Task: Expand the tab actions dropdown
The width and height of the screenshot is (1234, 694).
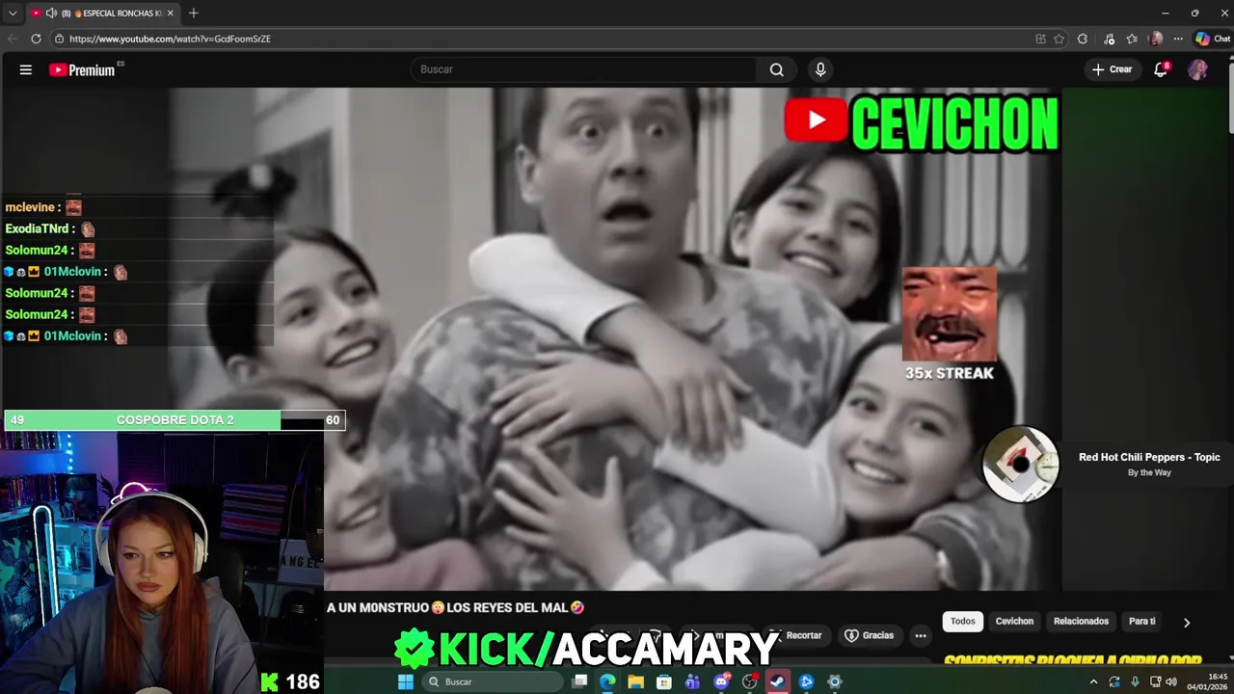Action: point(13,13)
